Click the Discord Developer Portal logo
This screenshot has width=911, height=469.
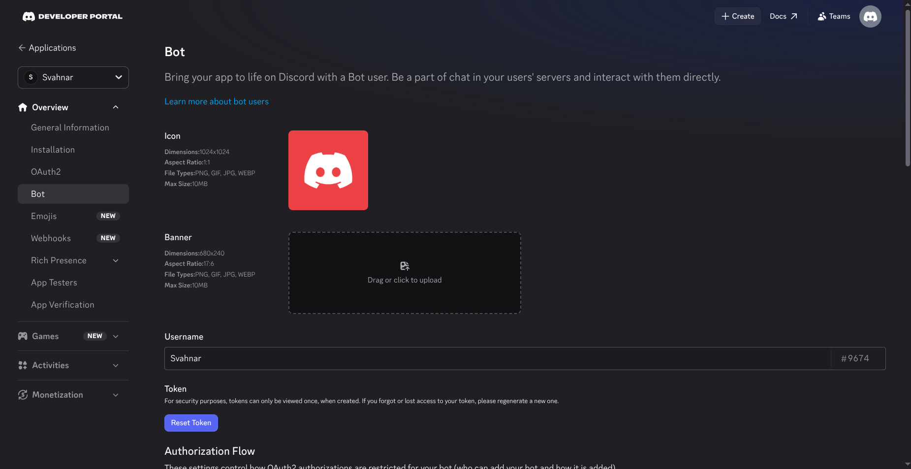tap(72, 16)
